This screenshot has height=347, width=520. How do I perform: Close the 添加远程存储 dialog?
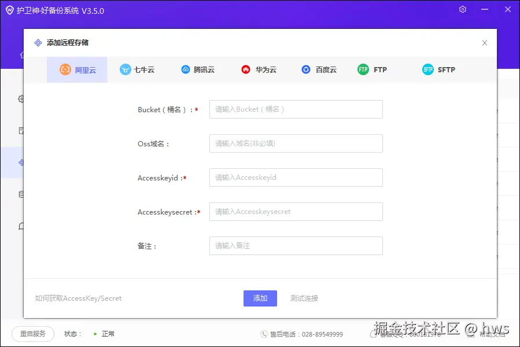[485, 42]
